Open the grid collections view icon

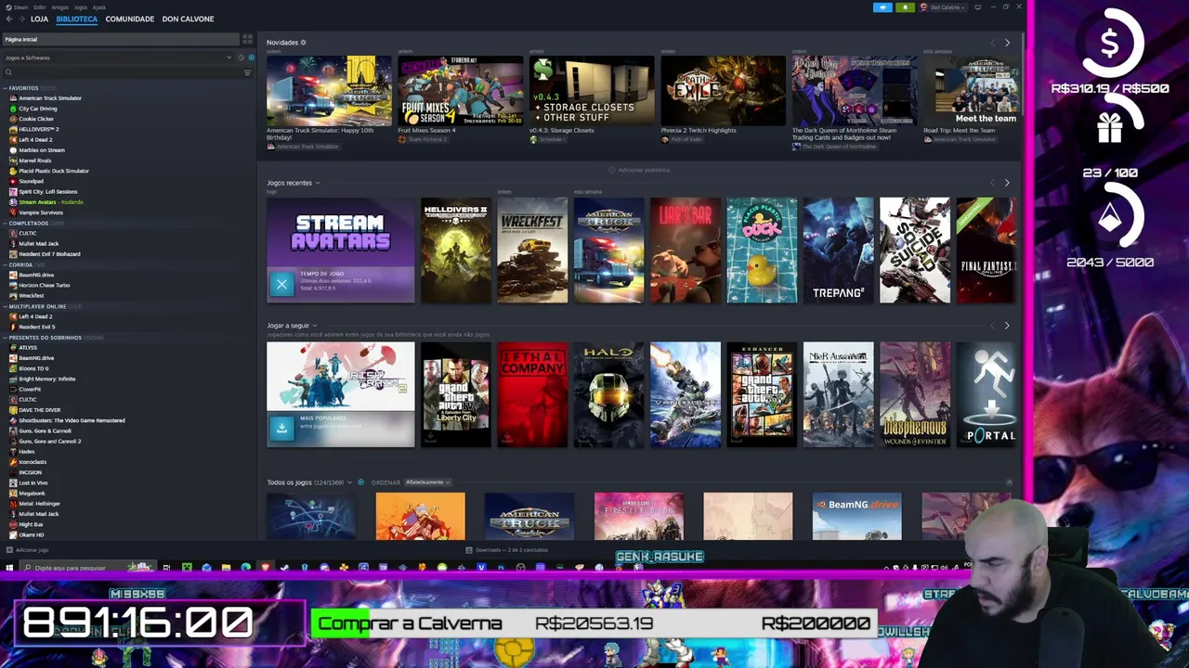(x=247, y=39)
